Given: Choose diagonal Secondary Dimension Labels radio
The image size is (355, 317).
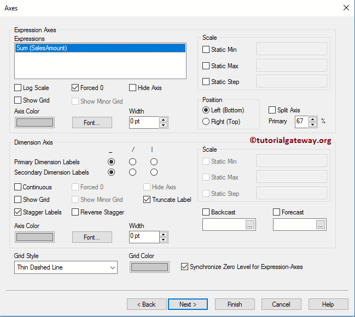Looking at the screenshot, I should (x=132, y=172).
